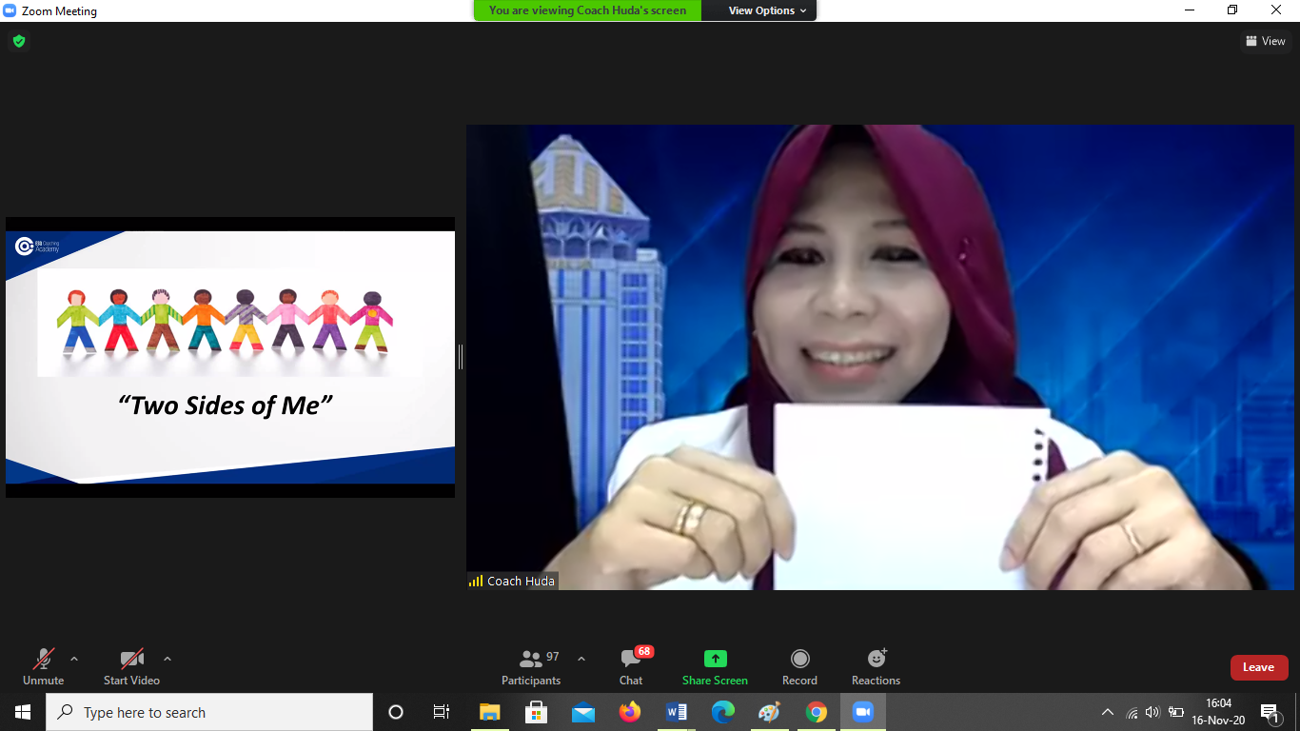Screen dimensions: 1300x731
Task: Click the shared slide "Two Sides of Me"
Action: [x=230, y=357]
